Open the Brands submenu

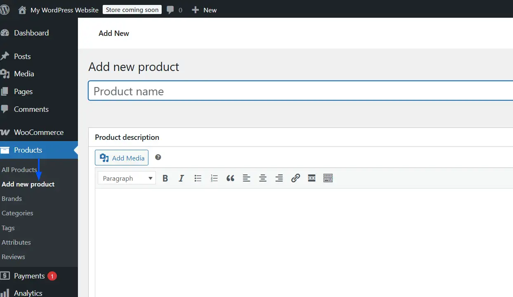point(12,198)
